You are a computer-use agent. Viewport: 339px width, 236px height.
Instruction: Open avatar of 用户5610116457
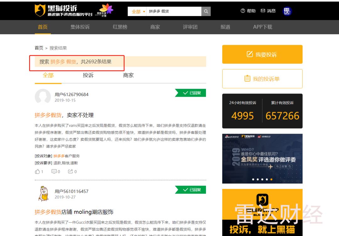[43, 194]
